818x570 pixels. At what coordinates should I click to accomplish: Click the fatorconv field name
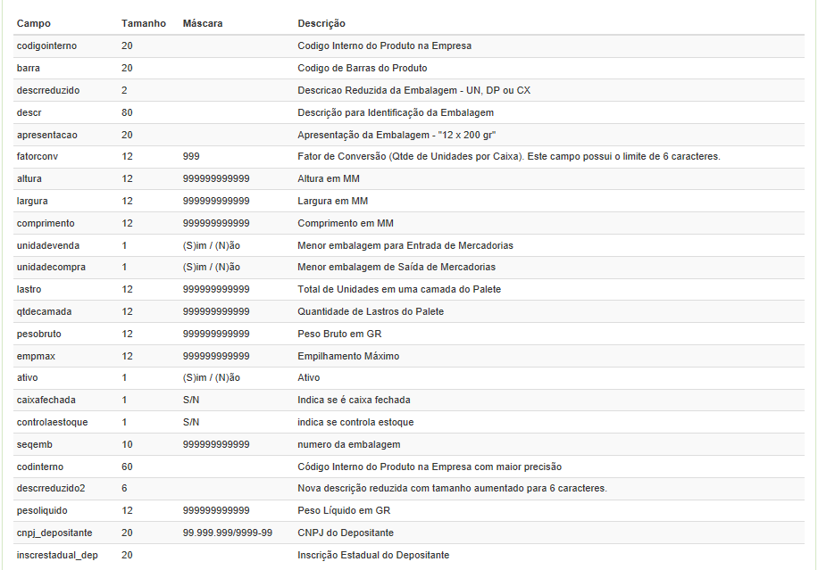pos(38,156)
